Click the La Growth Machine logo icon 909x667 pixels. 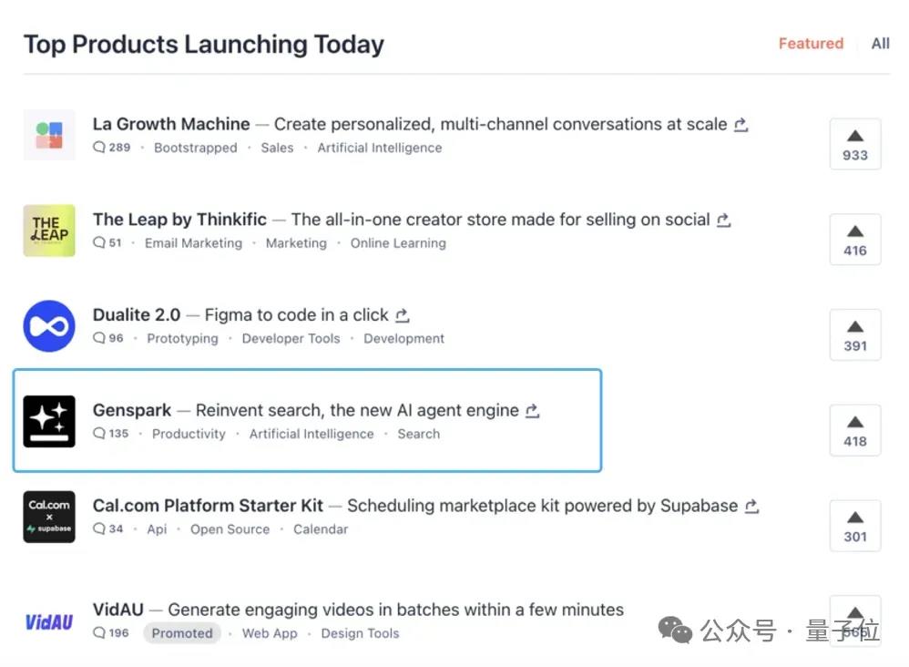point(49,135)
